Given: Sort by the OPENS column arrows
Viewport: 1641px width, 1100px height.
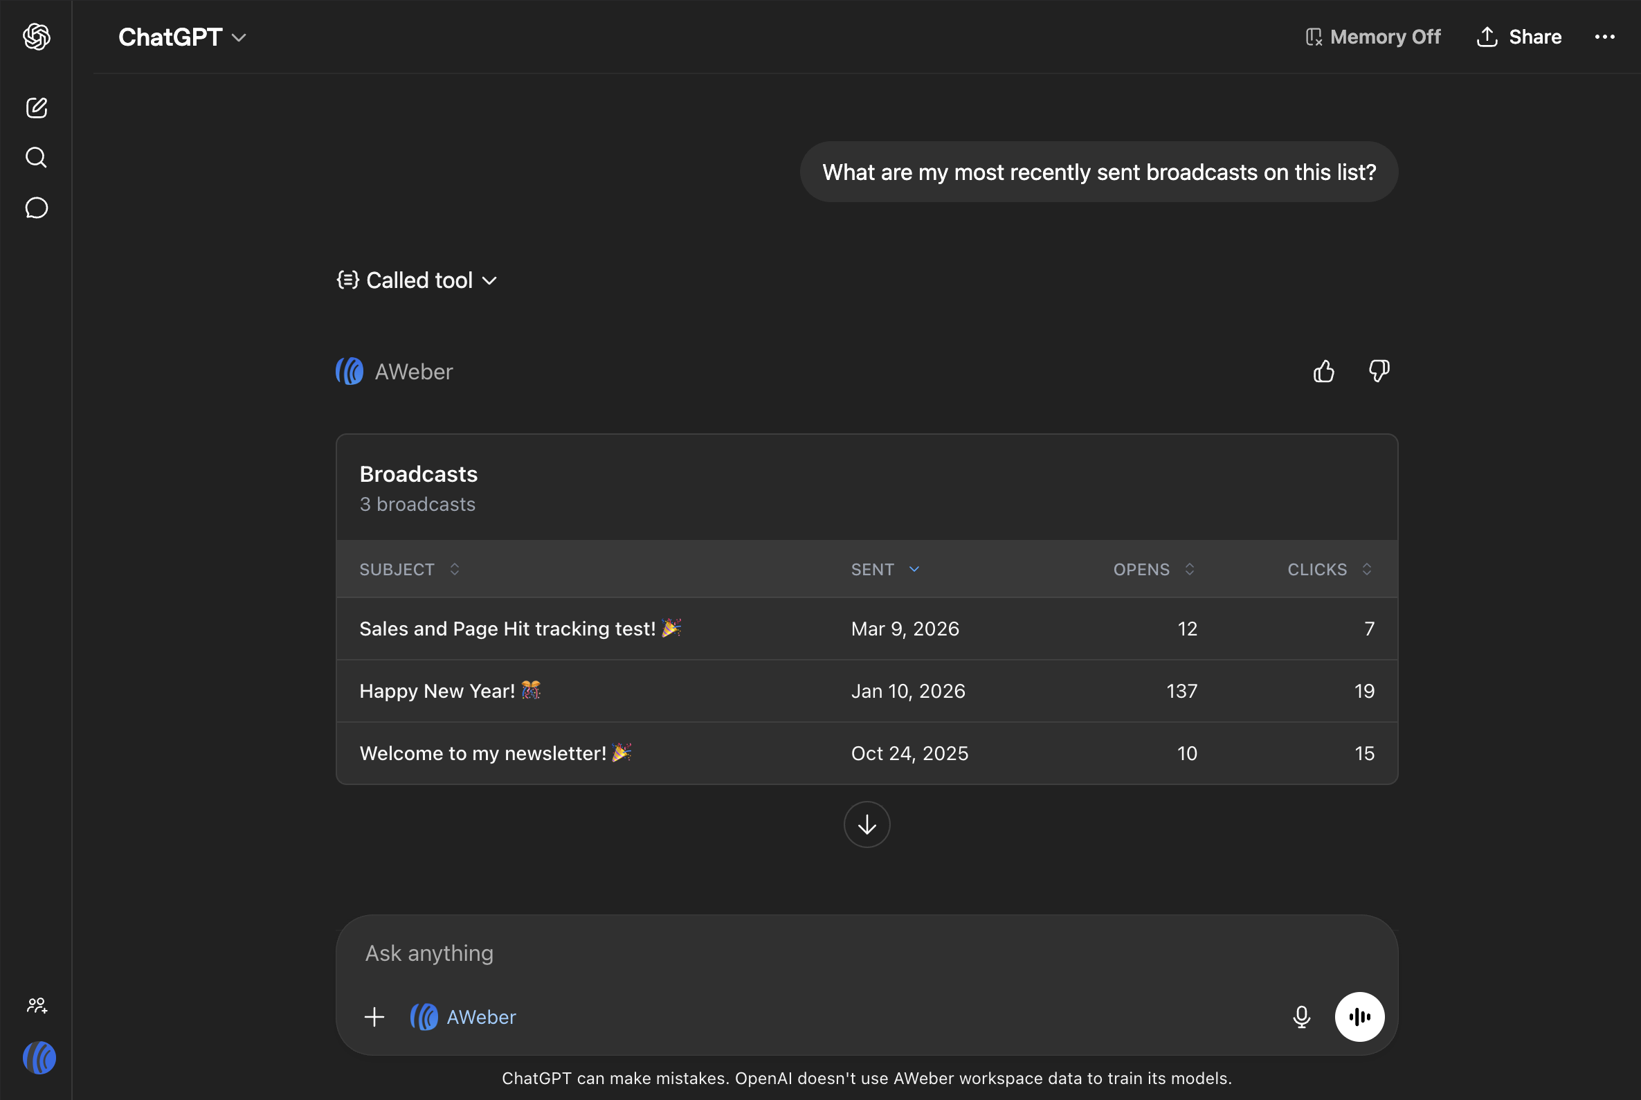Looking at the screenshot, I should 1188,570.
